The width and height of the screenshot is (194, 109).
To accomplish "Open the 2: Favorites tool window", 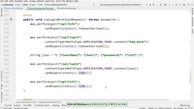I will (2, 97).
